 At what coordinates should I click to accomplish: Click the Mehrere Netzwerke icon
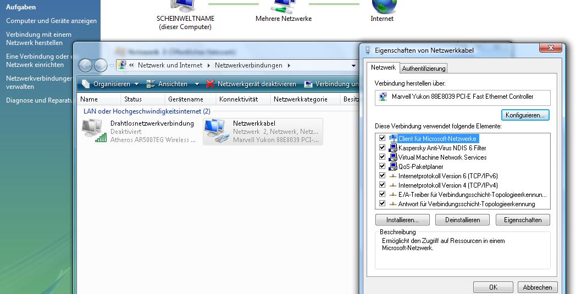tap(284, 6)
